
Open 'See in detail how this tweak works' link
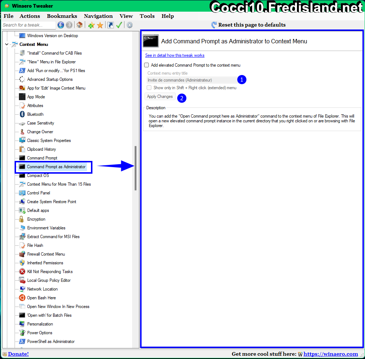pyautogui.click(x=175, y=55)
